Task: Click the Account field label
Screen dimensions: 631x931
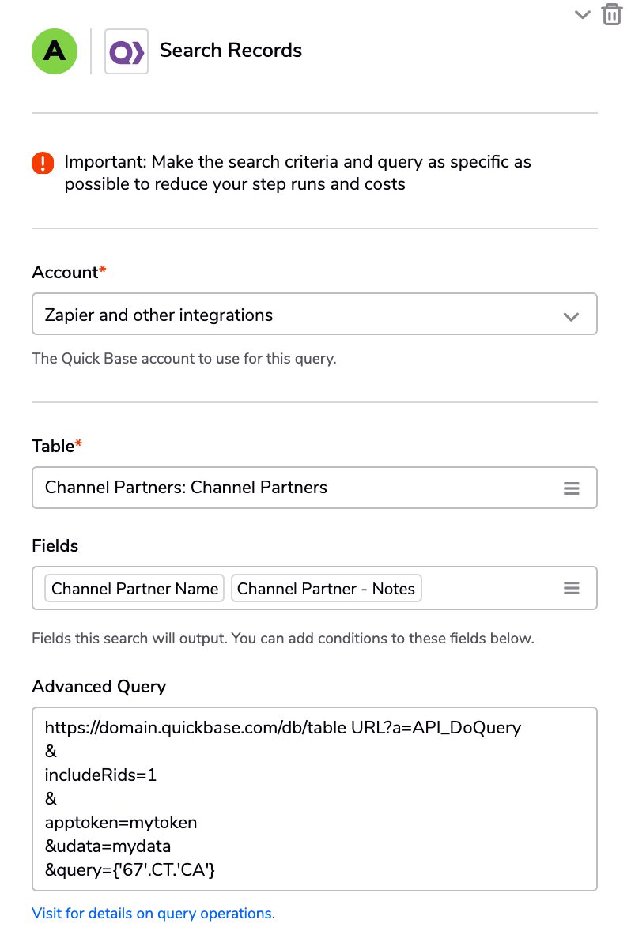Action: click(65, 273)
